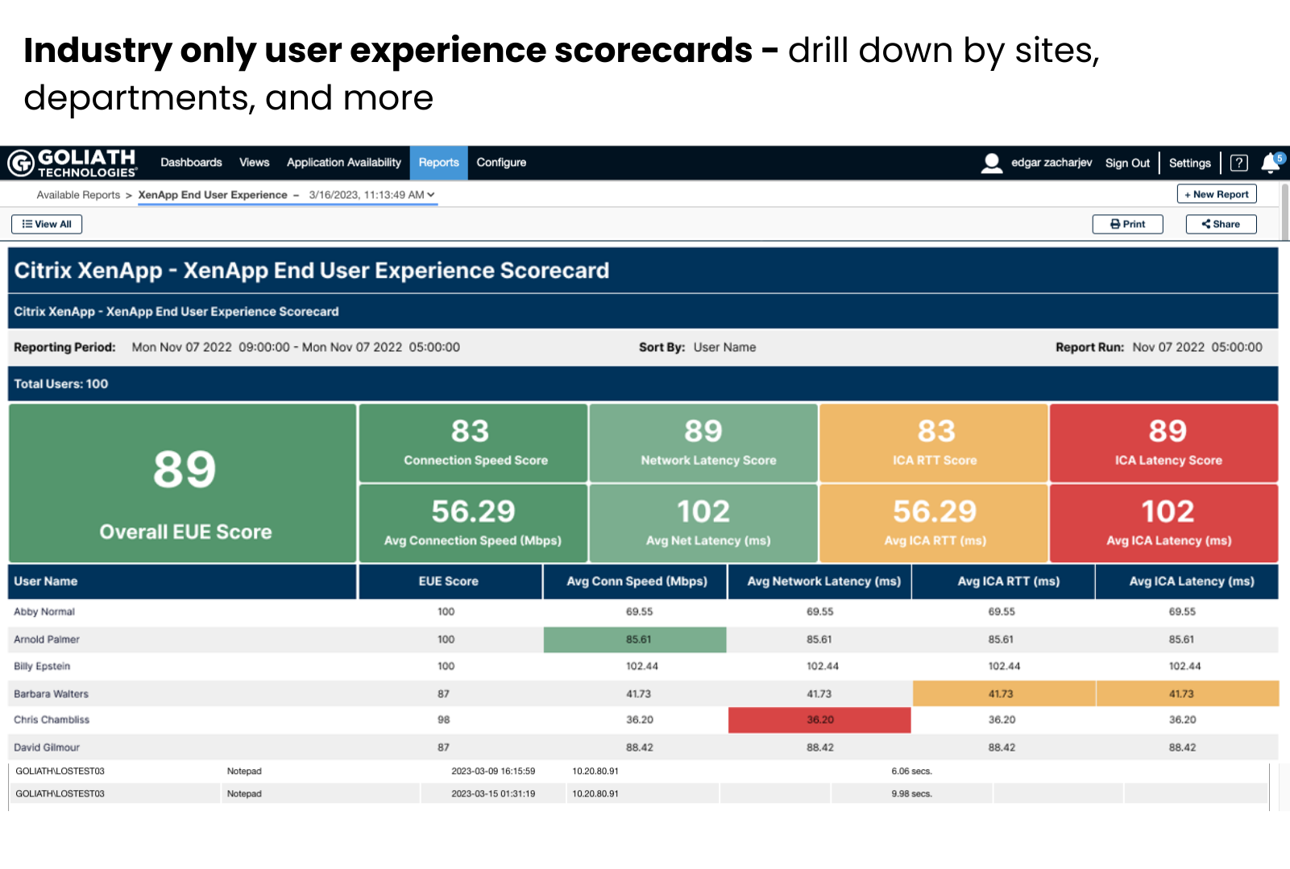Click the New Report button
Viewport: 1290px width, 869px height.
click(1217, 194)
